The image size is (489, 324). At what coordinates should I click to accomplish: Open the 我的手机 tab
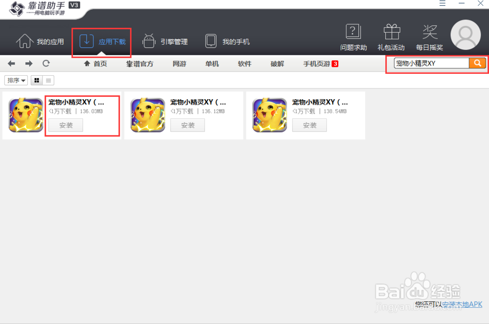227,42
